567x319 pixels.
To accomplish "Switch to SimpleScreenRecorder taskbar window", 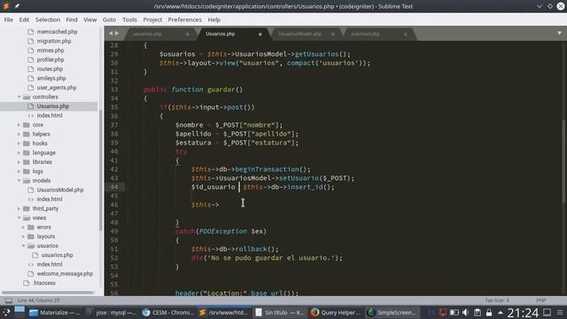I will click(392, 313).
